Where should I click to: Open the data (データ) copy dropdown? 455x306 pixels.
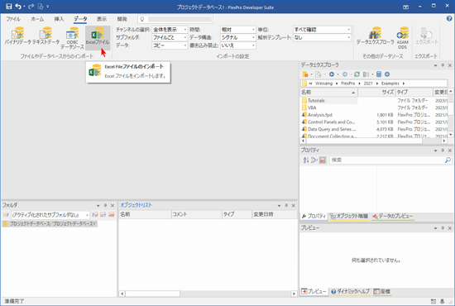tap(170, 45)
